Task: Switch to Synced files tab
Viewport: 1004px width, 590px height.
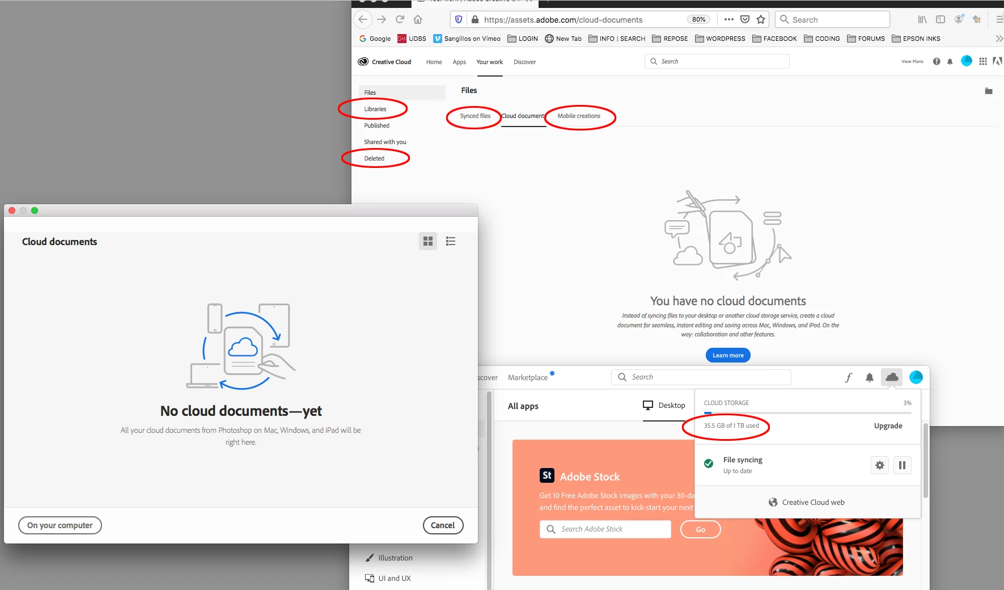Action: tap(475, 116)
